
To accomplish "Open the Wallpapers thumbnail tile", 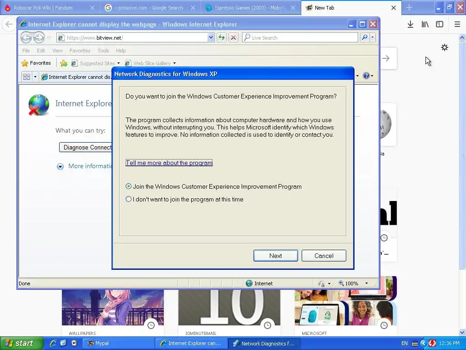I will [x=113, y=313].
